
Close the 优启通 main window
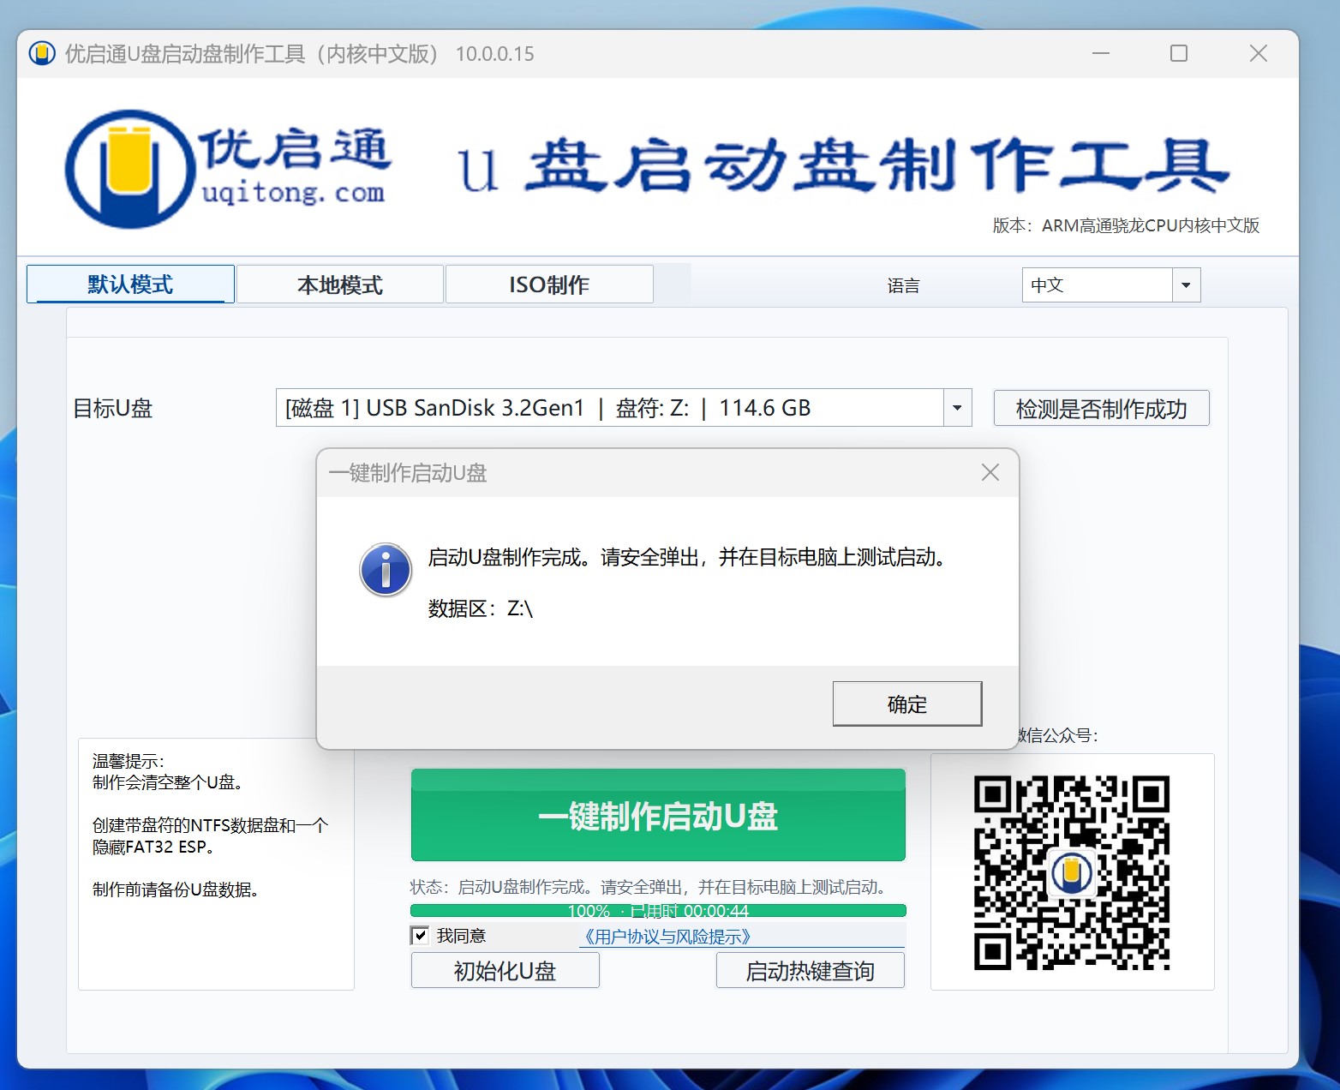coord(1258,53)
